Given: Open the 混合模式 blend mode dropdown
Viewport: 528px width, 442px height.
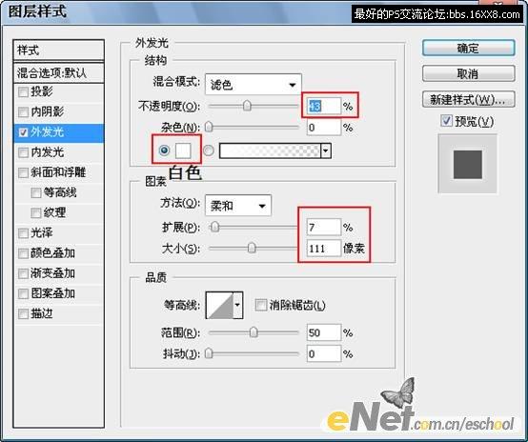Looking at the screenshot, I should pyautogui.click(x=254, y=84).
